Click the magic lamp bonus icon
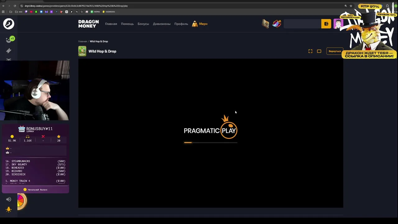This screenshot has width=398, height=224. pos(277,24)
